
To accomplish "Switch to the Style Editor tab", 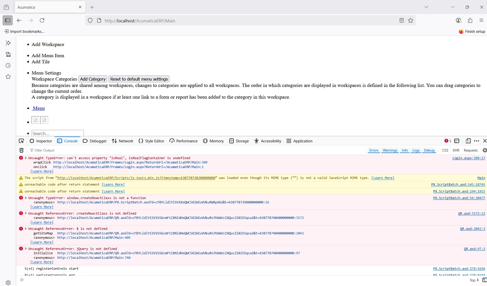I will [151, 141].
